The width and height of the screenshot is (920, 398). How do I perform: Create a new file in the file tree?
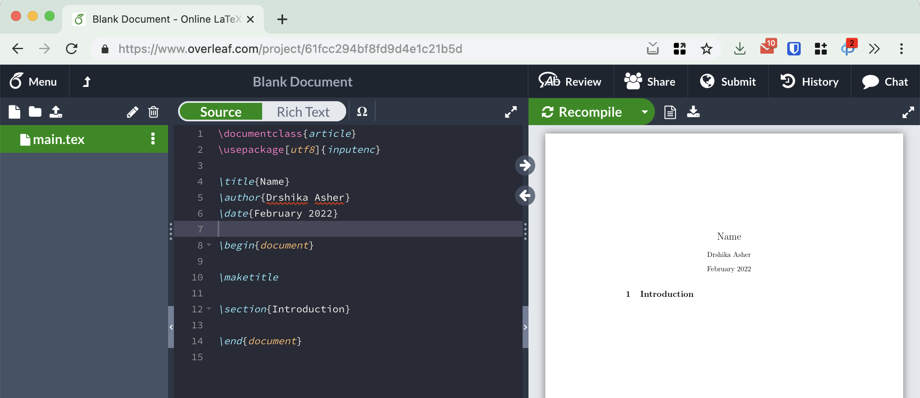[14, 112]
